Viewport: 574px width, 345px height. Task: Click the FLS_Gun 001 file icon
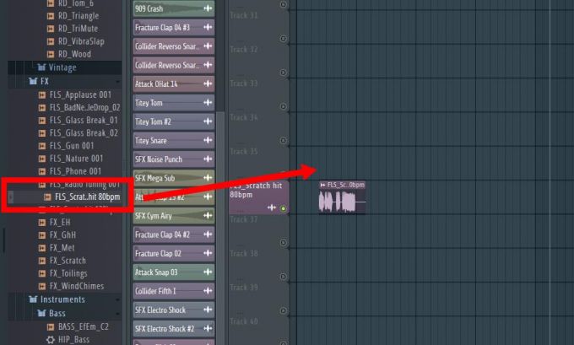click(42, 146)
